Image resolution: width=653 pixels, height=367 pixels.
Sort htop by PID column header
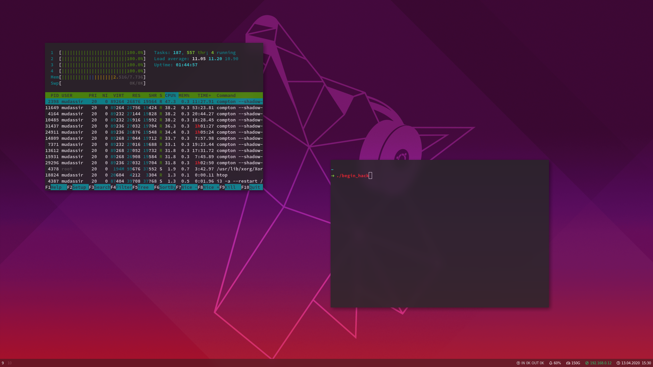tap(54, 96)
